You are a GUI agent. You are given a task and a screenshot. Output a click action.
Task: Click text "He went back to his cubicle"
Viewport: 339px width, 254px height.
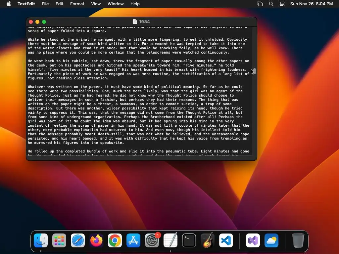tap(58, 61)
